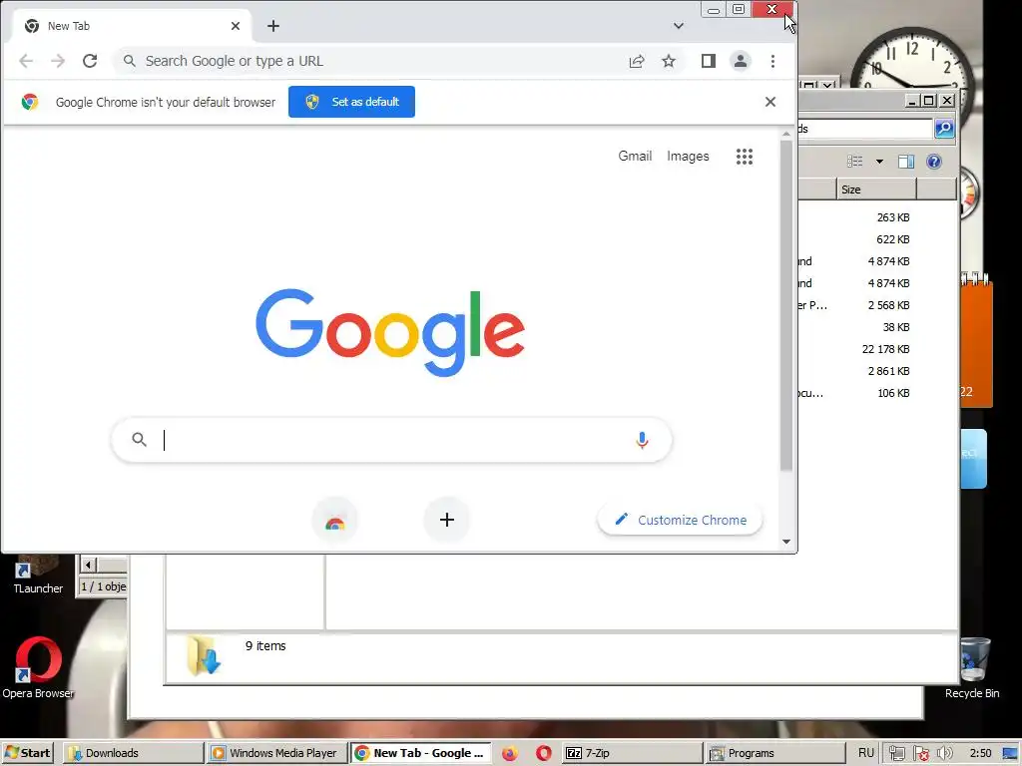Viewport: 1022px width, 766px height.
Task: Switch to 7-Zip taskbar window
Action: pos(631,753)
